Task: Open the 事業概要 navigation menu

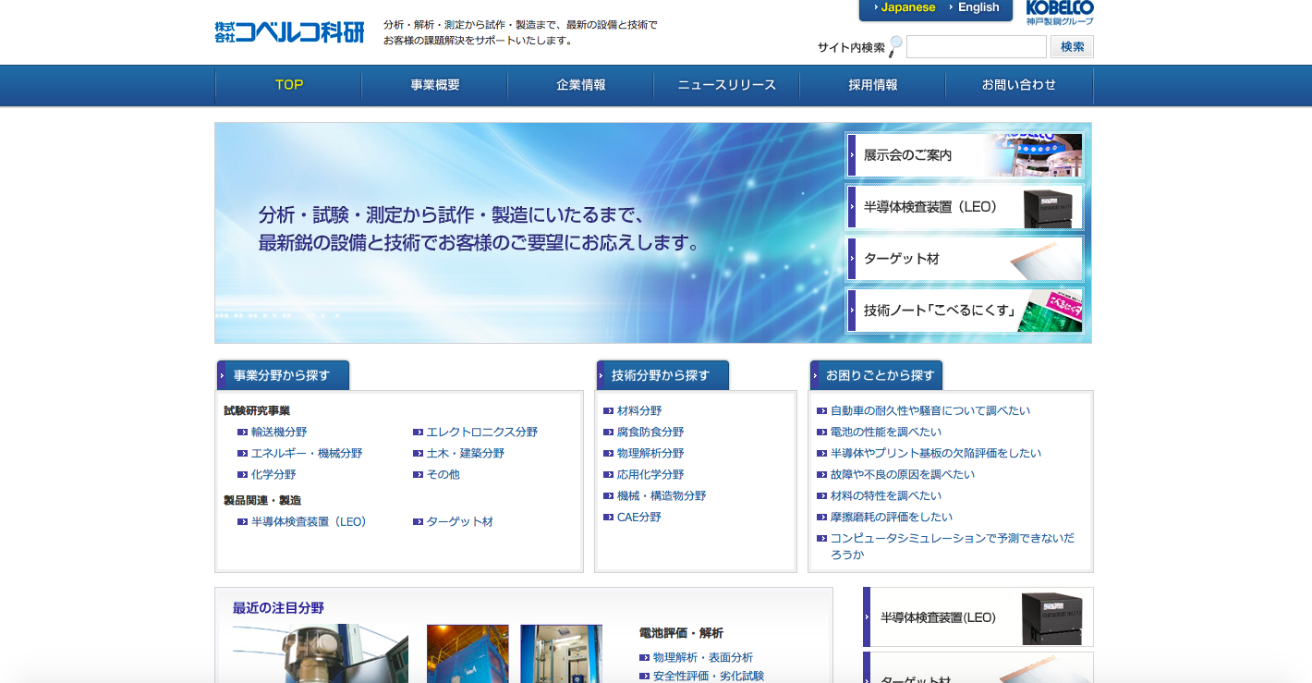Action: [x=435, y=85]
